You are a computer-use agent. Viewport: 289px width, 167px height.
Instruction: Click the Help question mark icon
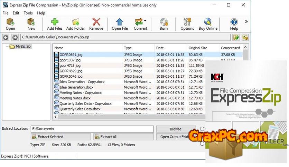(234, 22)
